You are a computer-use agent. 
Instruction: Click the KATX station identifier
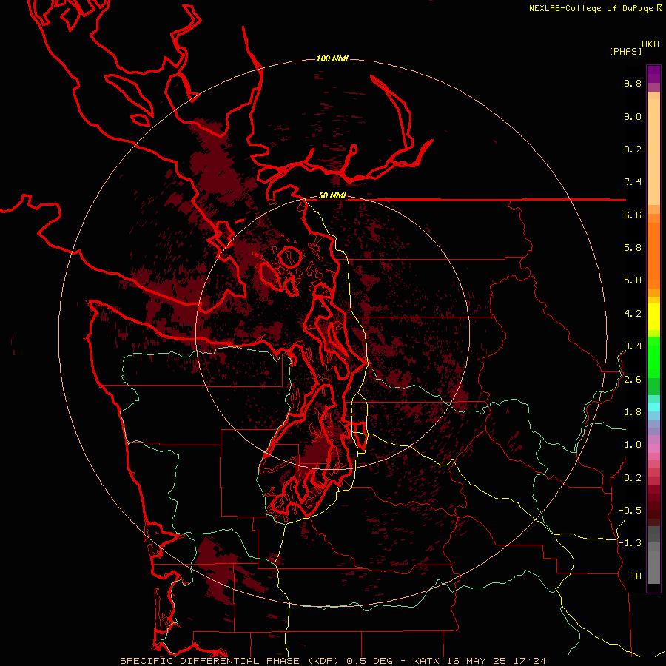tap(427, 661)
